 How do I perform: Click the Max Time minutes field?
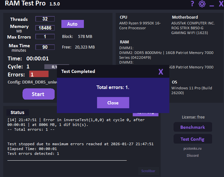point(45,47)
